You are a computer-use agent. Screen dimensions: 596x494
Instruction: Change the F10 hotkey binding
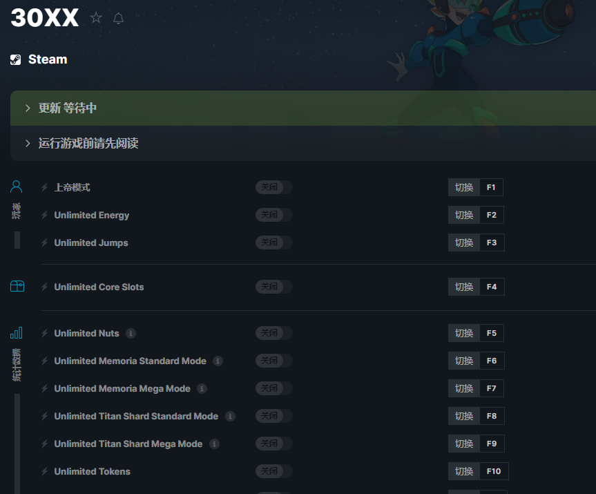tap(494, 472)
